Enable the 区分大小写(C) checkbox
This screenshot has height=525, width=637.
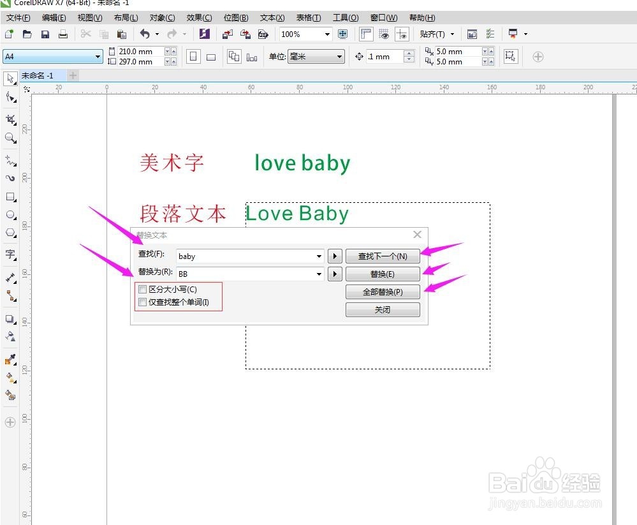(x=143, y=290)
